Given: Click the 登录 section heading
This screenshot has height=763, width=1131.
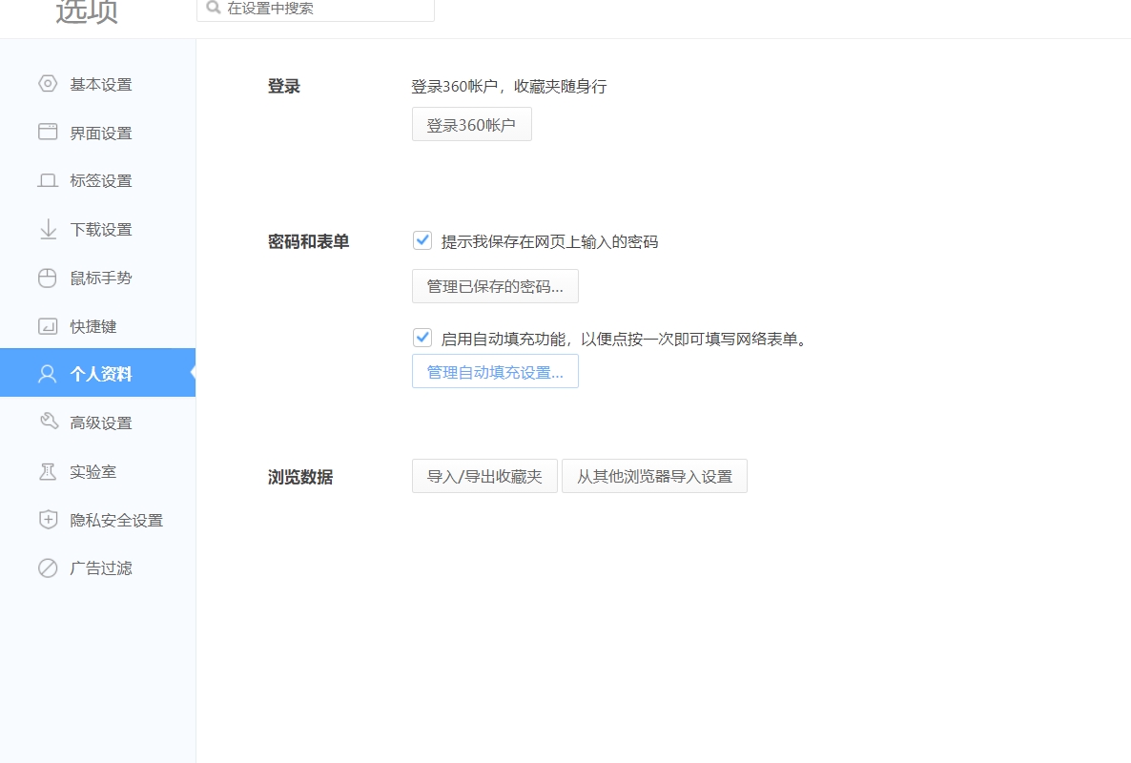Looking at the screenshot, I should click(283, 87).
